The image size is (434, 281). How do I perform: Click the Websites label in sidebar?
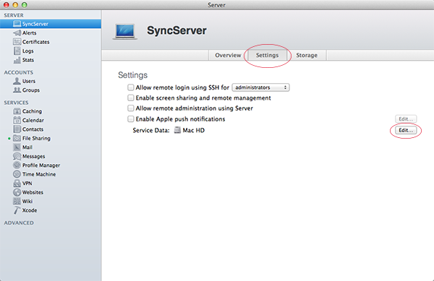pos(33,192)
